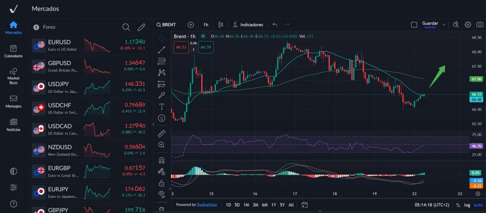Open Indicadores panel in chart toolbar
This screenshot has width=486, height=213.
(x=247, y=25)
